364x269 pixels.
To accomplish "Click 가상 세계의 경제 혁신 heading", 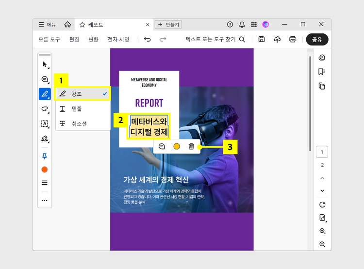I will [x=156, y=179].
